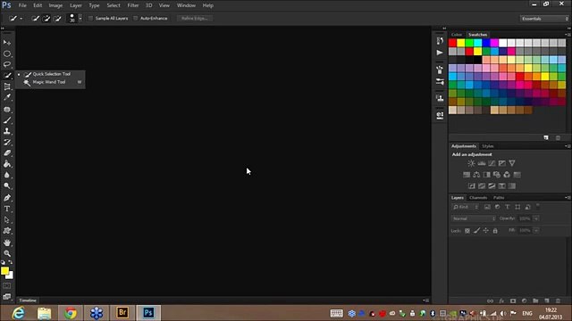Set Subtract from Selection mode

[57, 18]
